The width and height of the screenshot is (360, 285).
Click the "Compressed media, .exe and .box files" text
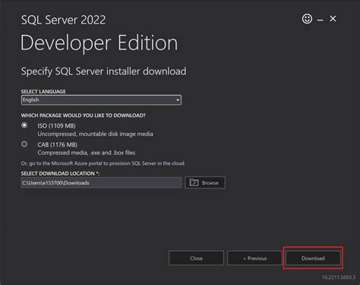pyautogui.click(x=87, y=153)
